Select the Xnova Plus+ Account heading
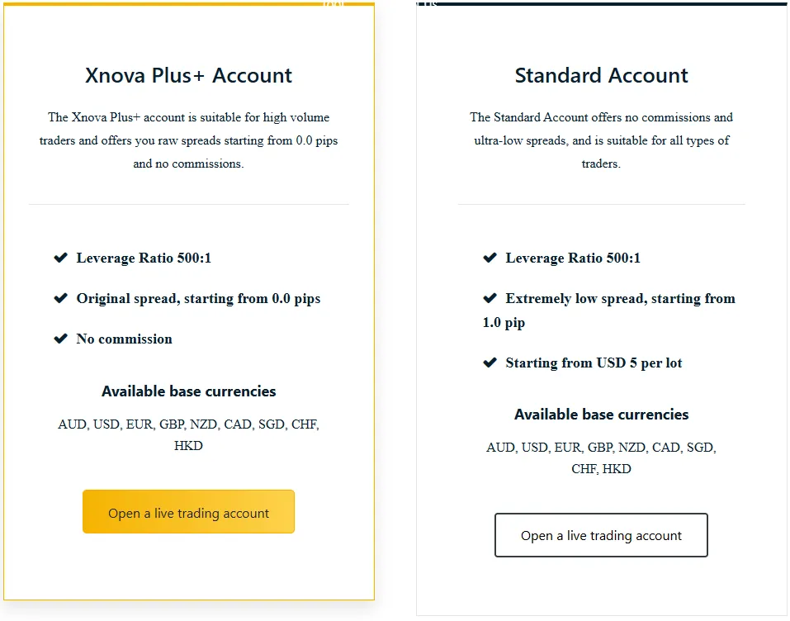The width and height of the screenshot is (790, 621). 188,76
